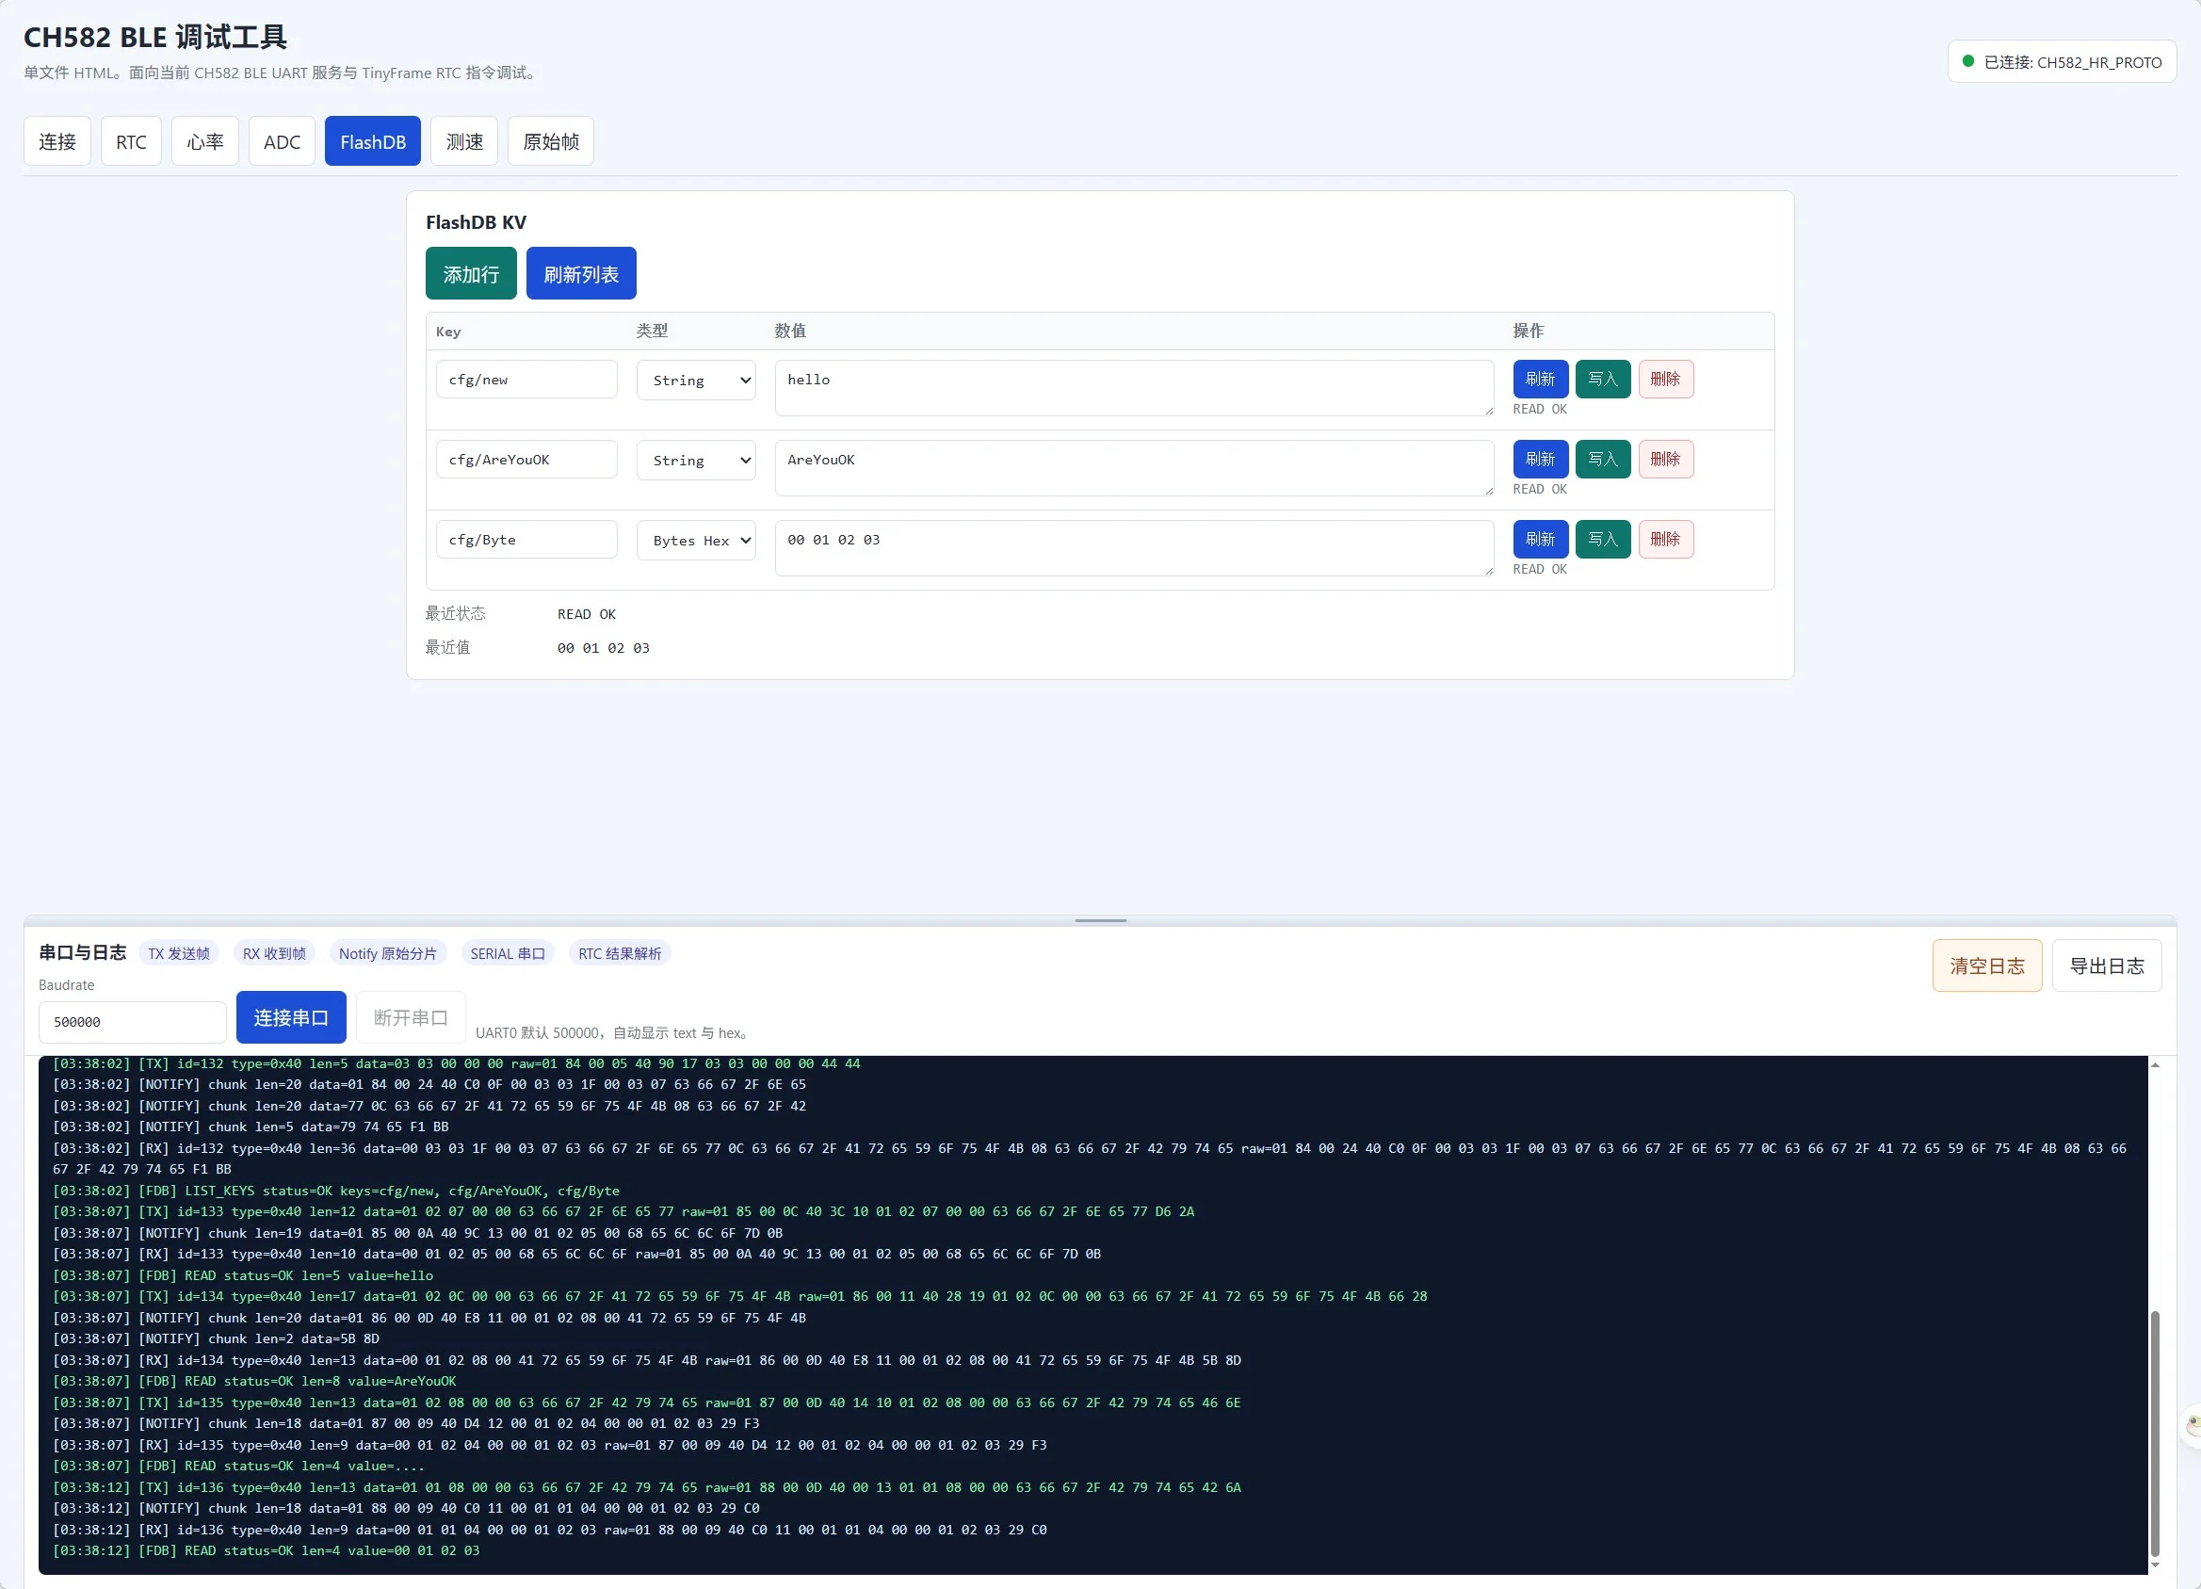Click the 00 01 02 03 value text area
This screenshot has height=1589, width=2201.
point(1134,548)
